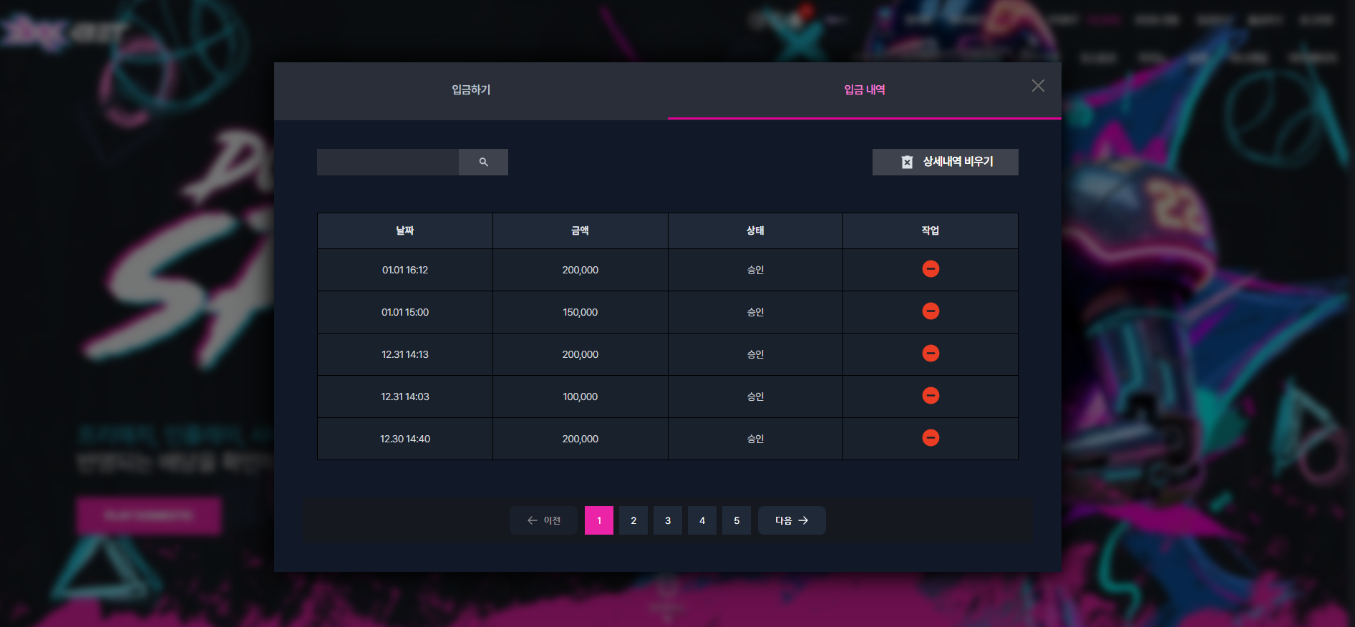Click the 날짜 column header
The image size is (1355, 627).
(405, 230)
